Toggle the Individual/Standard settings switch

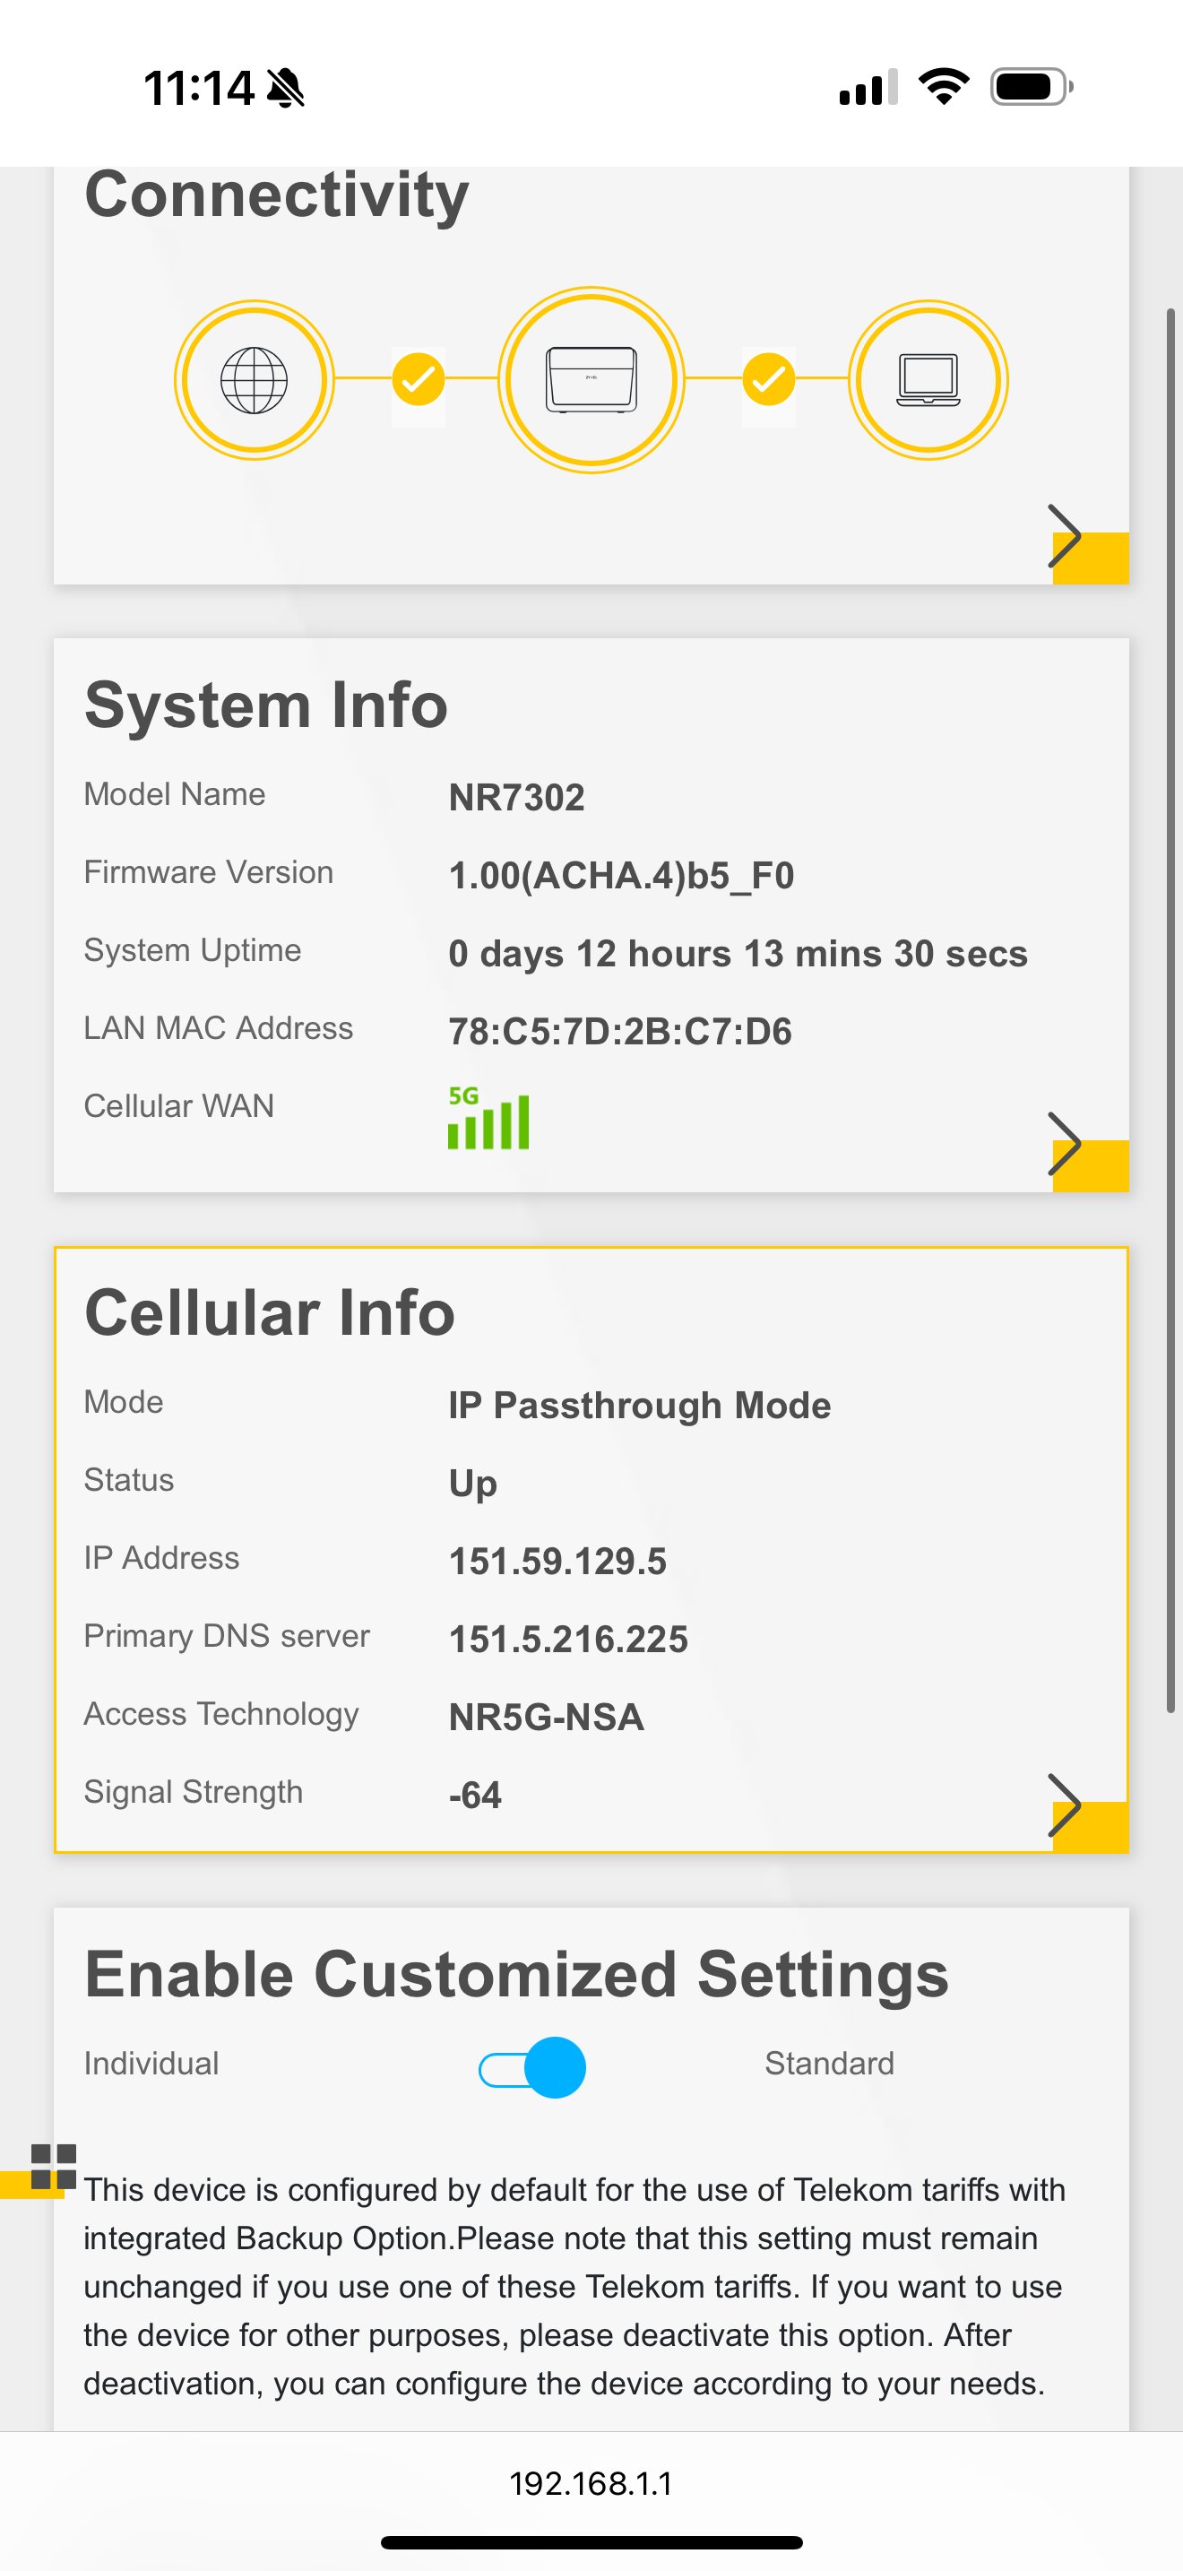[533, 2068]
